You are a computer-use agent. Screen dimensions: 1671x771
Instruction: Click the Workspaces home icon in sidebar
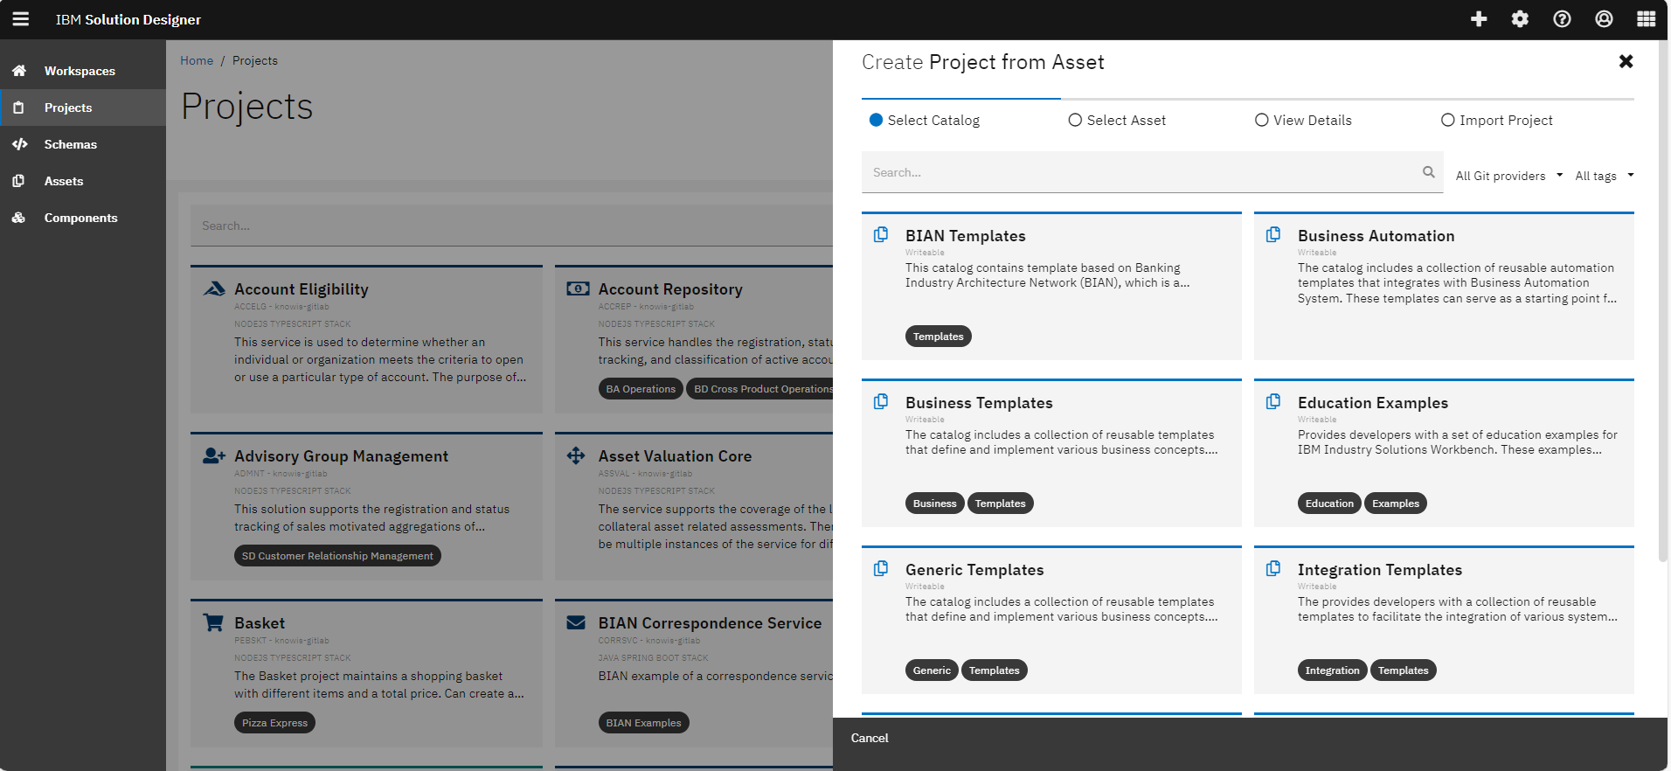(x=19, y=71)
